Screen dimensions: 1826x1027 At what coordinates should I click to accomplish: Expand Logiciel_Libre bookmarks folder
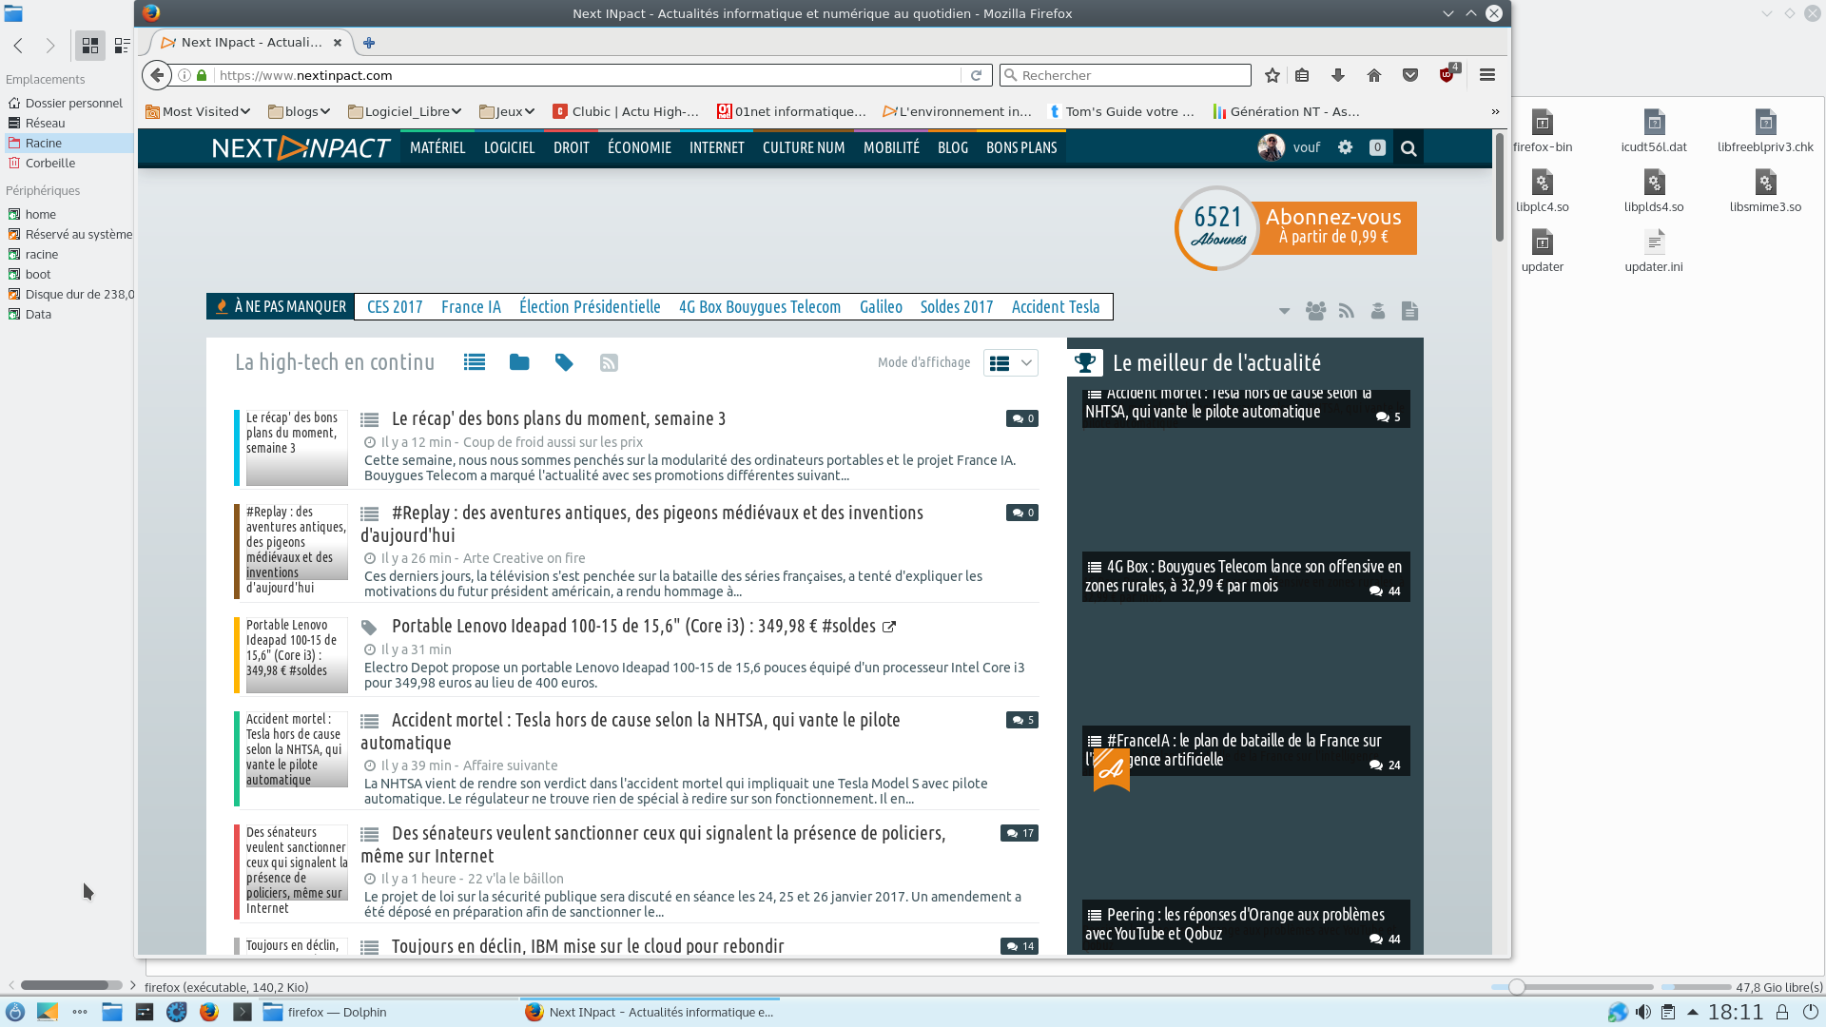click(x=404, y=111)
